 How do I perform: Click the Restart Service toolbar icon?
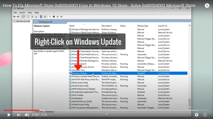(62, 17)
